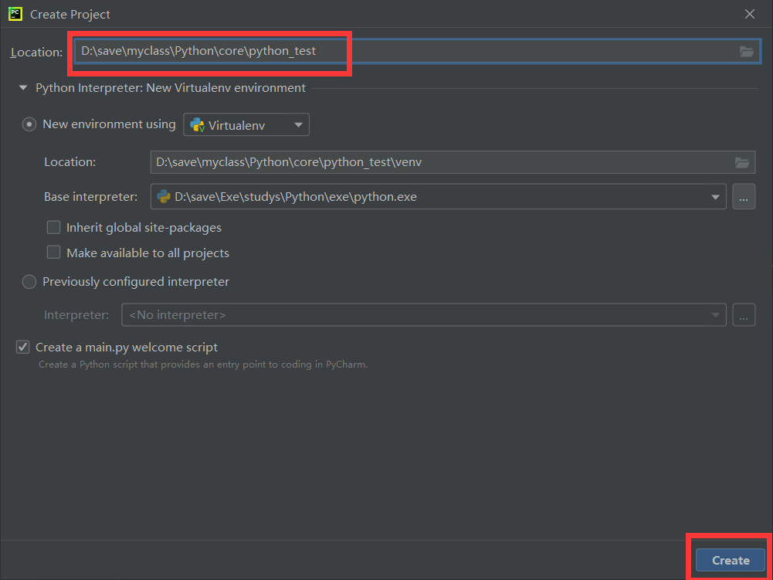Open the Base interpreter dropdown arrow
The width and height of the screenshot is (773, 580).
(x=715, y=197)
